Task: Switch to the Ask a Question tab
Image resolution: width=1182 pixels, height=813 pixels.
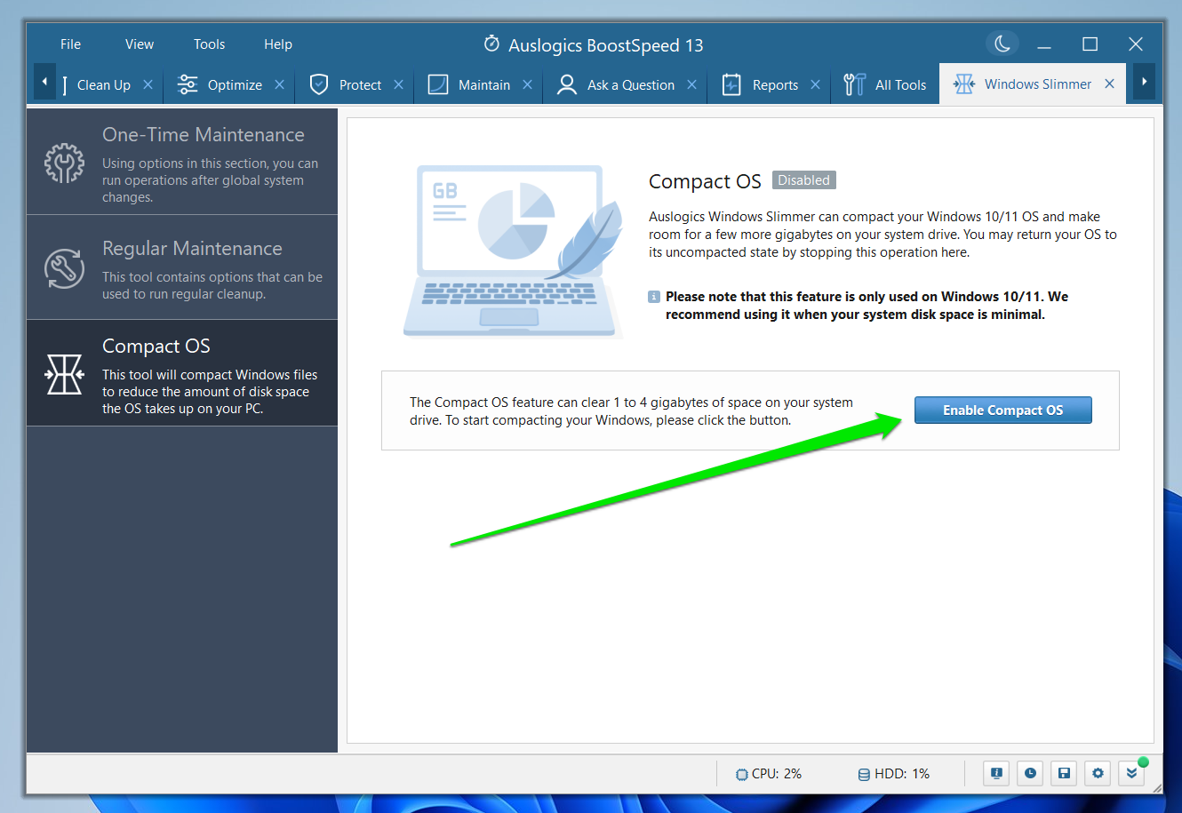Action: (x=631, y=85)
